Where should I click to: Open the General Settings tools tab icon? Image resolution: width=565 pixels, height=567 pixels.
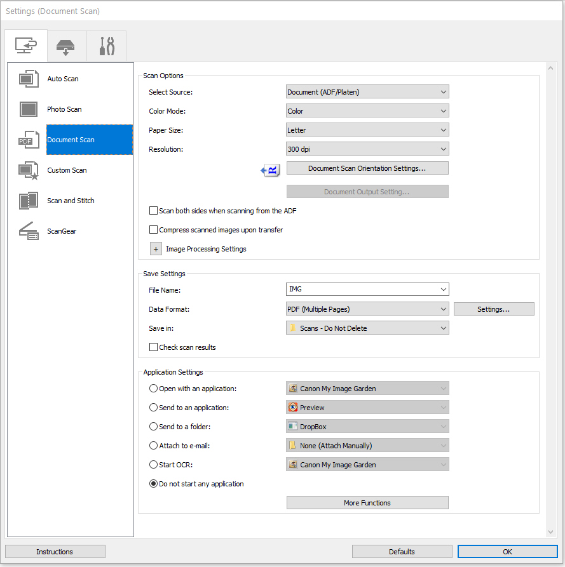(x=106, y=46)
